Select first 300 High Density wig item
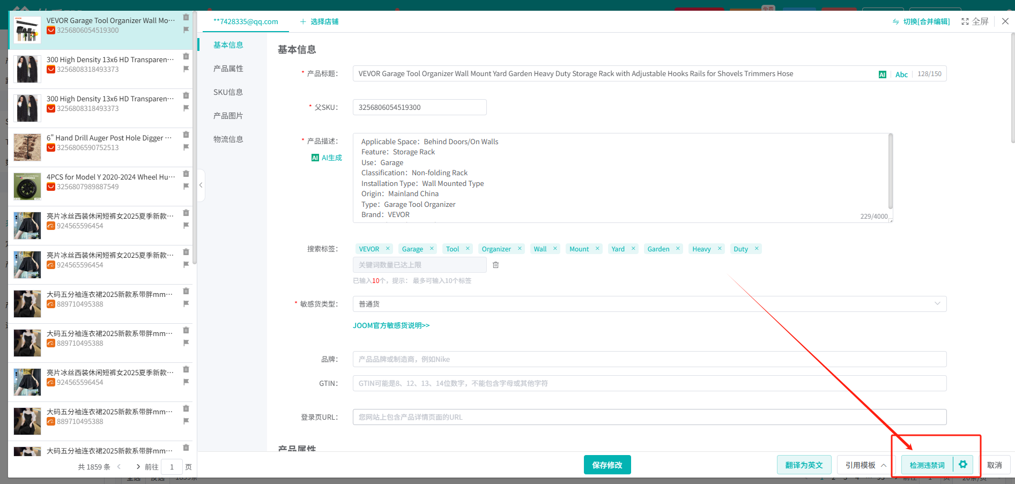Image resolution: width=1015 pixels, height=484 pixels. (x=100, y=69)
